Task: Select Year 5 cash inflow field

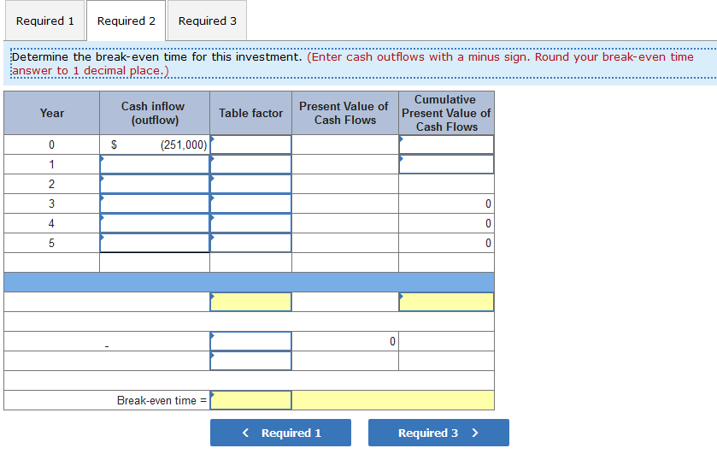Action: 155,243
